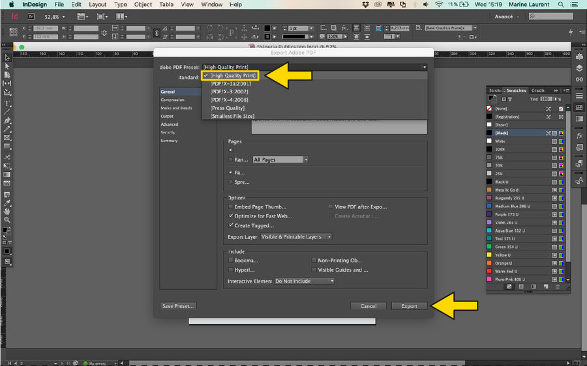Image resolution: width=587 pixels, height=366 pixels.
Task: Enable Non-Printing Objects checkbox
Action: (314, 260)
